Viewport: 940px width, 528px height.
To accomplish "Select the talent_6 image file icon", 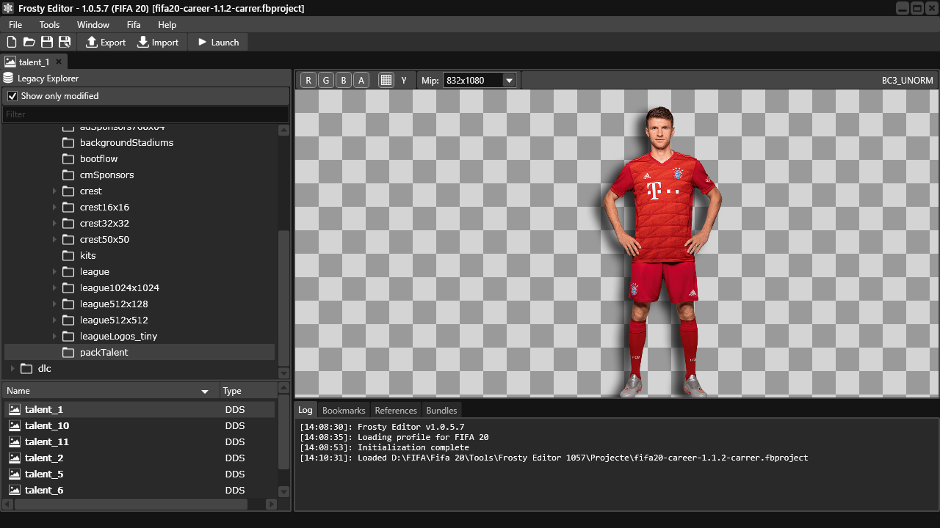I will [14, 491].
